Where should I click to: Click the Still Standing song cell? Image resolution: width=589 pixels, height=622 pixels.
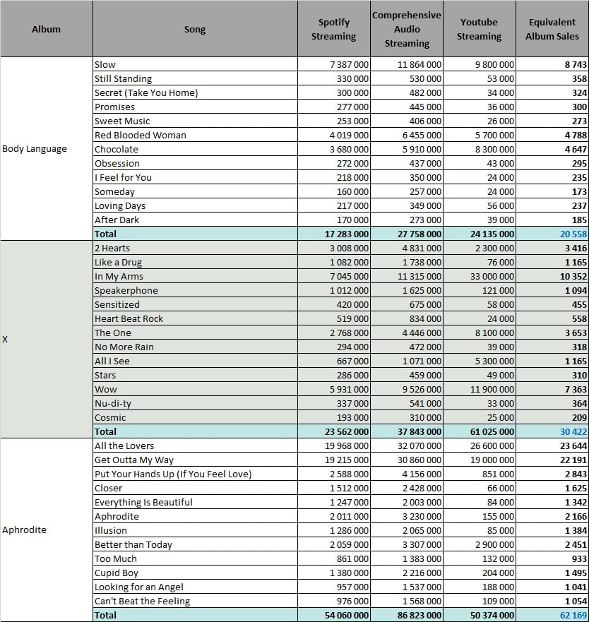(195, 78)
